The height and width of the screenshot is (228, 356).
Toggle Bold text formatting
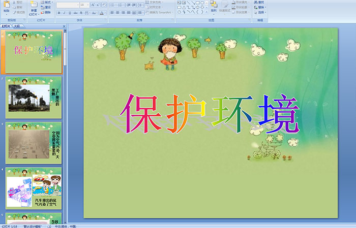58,12
